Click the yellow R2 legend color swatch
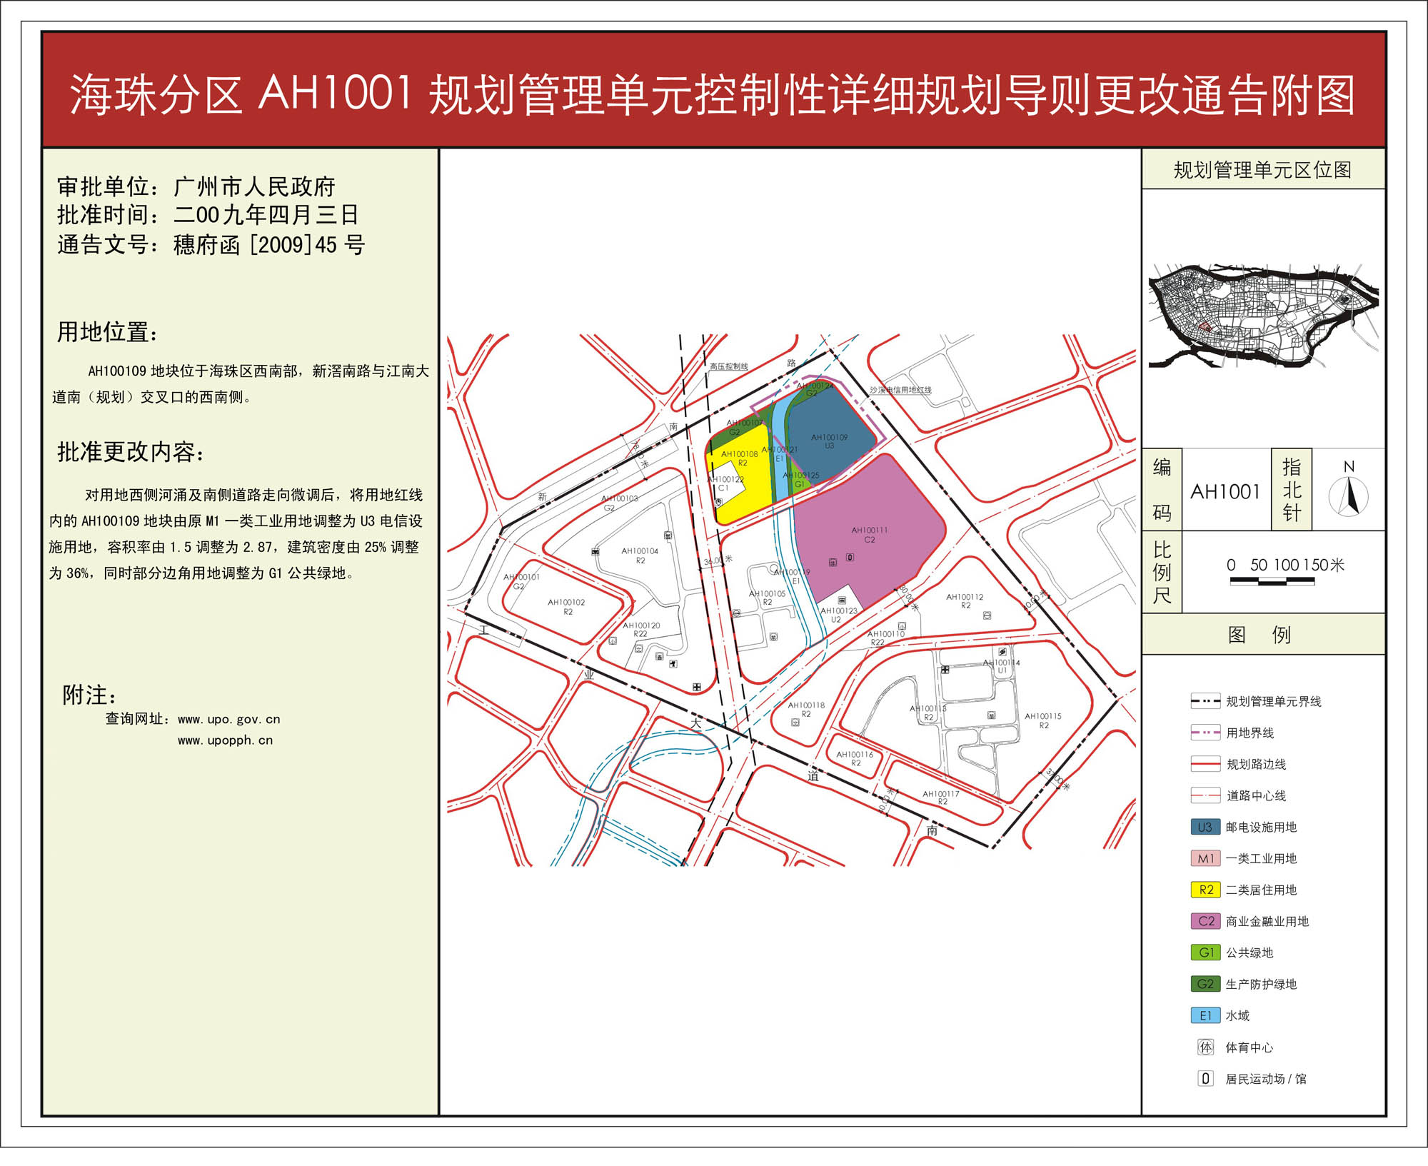This screenshot has height=1166, width=1428. click(1205, 890)
